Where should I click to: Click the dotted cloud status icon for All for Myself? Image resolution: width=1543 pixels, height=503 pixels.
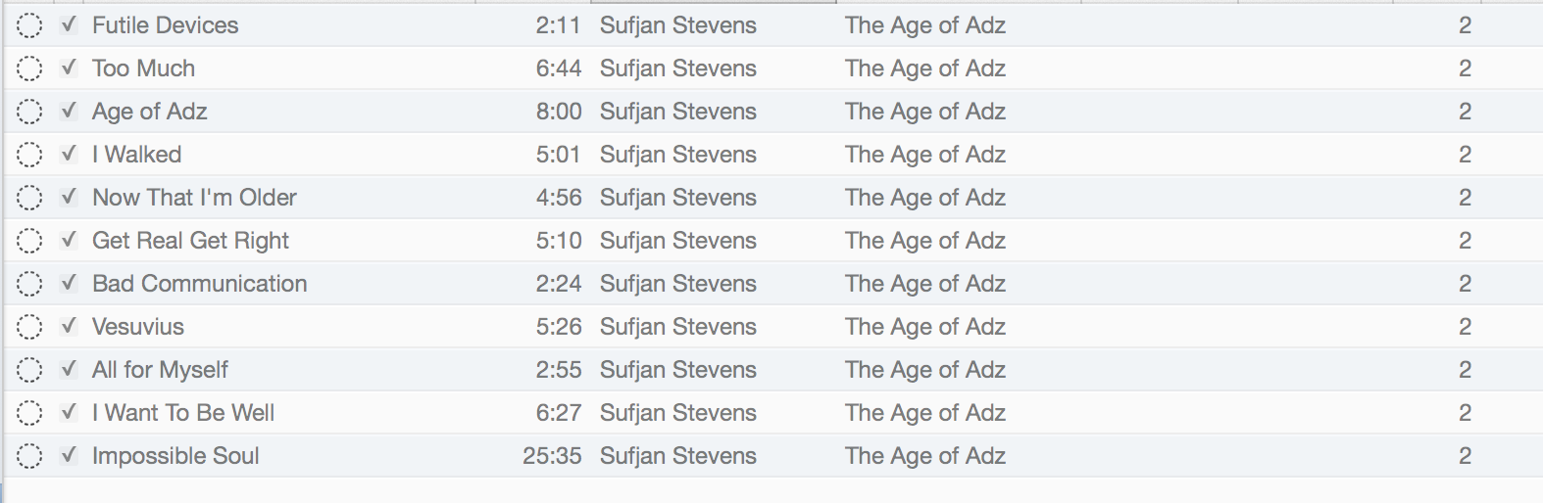(29, 370)
